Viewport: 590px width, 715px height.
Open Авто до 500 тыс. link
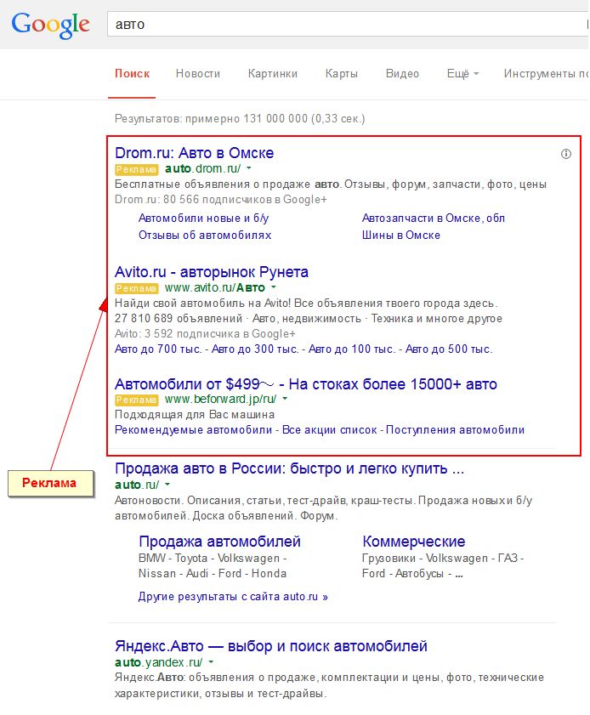tap(449, 349)
